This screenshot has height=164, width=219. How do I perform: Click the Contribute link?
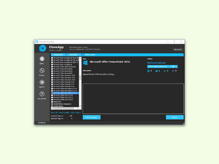[42, 123]
